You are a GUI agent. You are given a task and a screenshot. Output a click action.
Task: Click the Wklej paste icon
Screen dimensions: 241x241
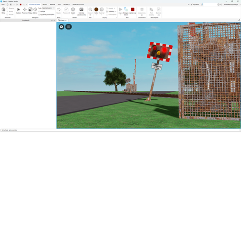pyautogui.click(x=3, y=10)
